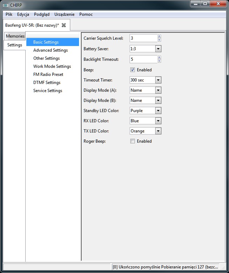Expand the Display Mode (B) dropdown
Image resolution: width=229 pixels, height=273 pixels.
[x=158, y=100]
